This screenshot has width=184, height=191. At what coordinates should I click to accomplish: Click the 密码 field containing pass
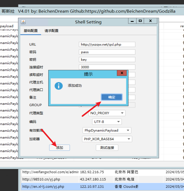click(107, 52)
